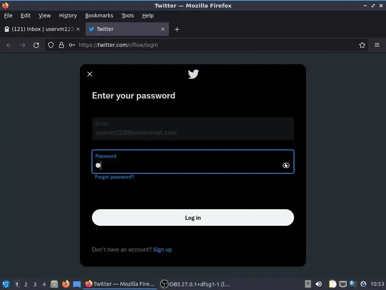This screenshot has width=386, height=290.
Task: Click the saved logins key icon
Action: coord(72,45)
